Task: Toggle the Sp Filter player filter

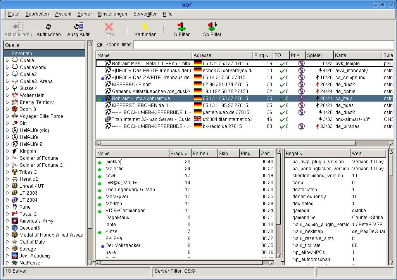Action: pyautogui.click(x=212, y=27)
